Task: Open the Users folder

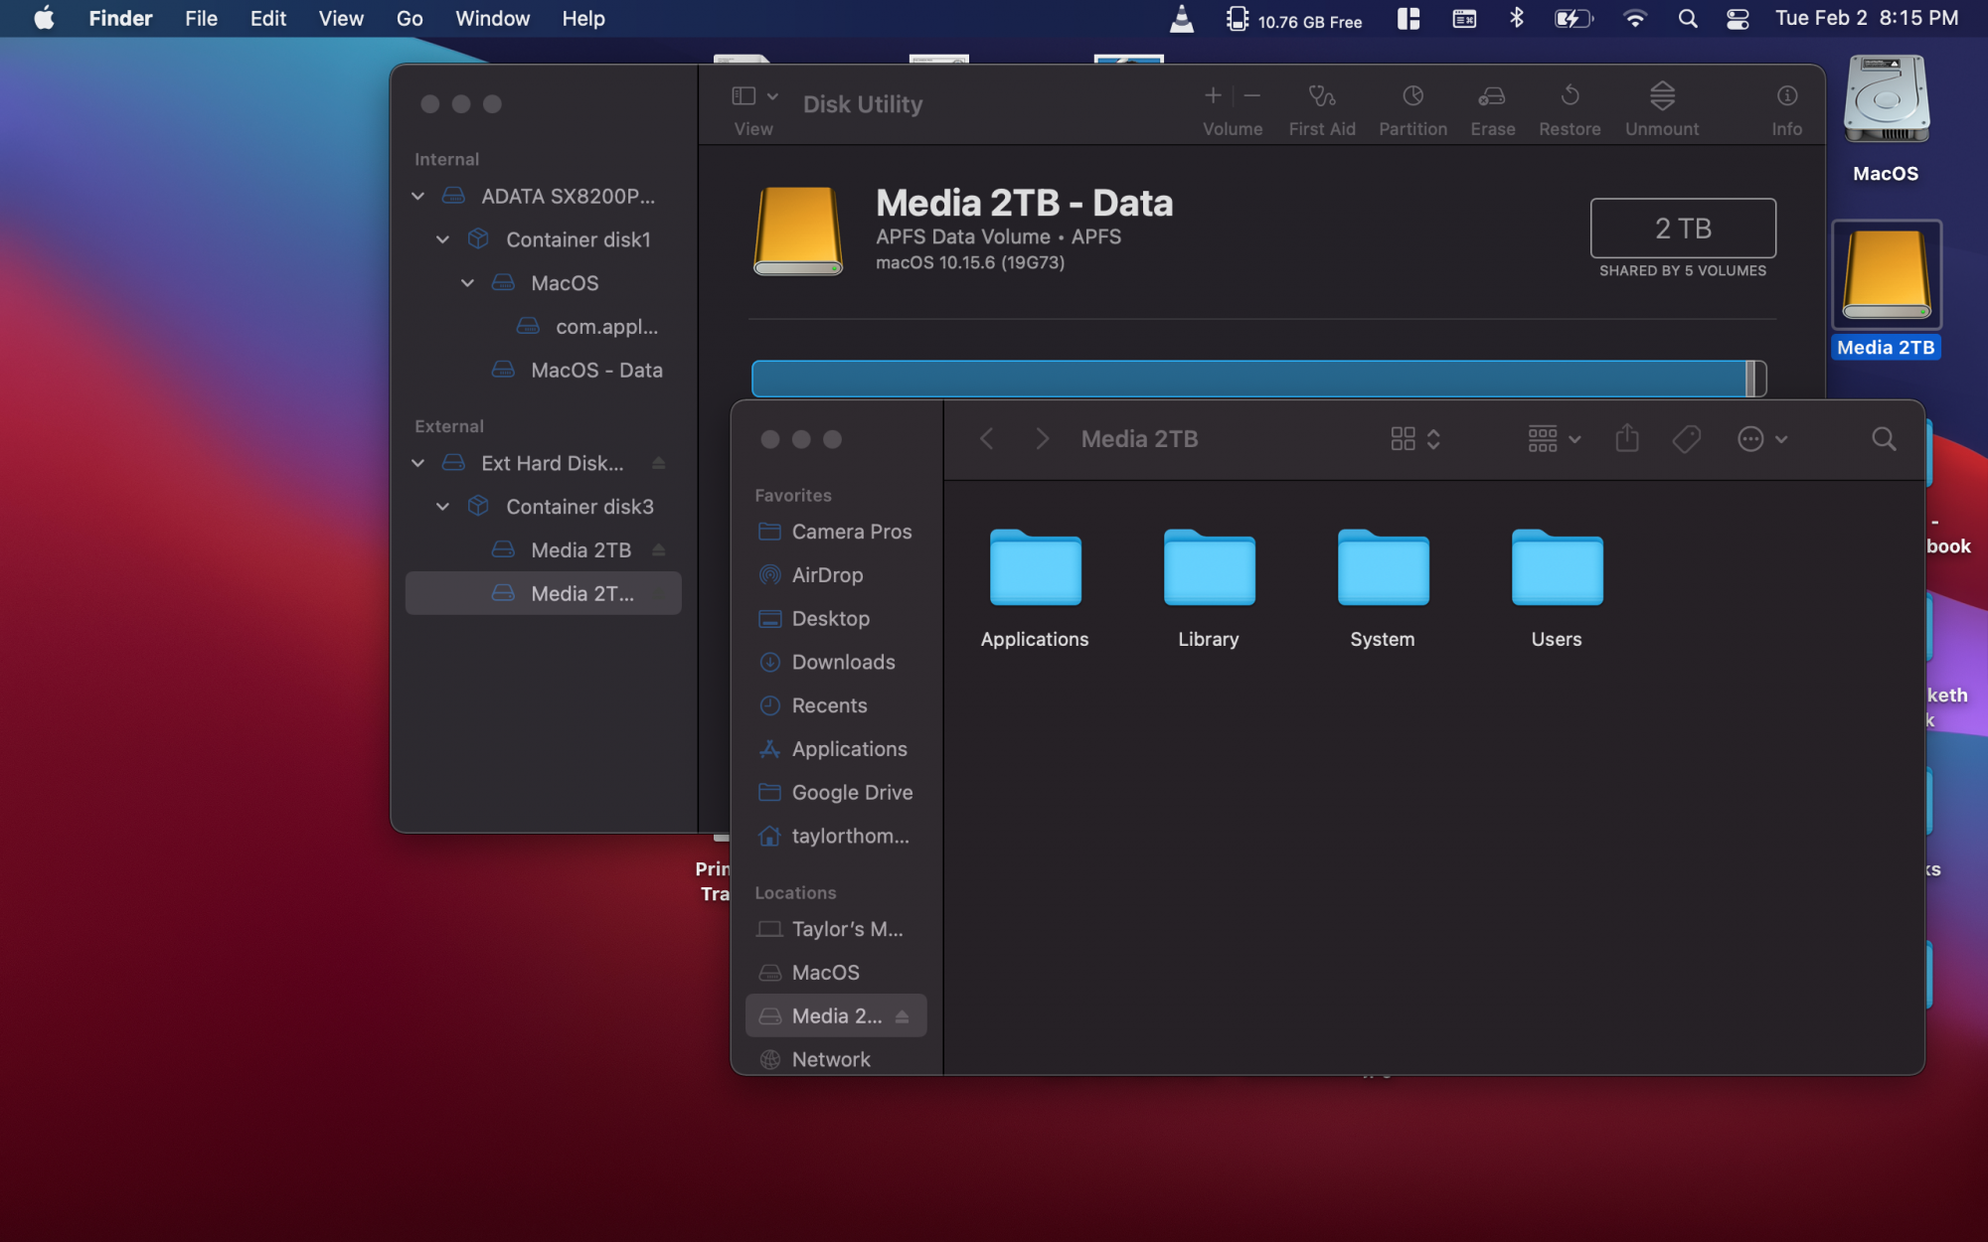Action: [x=1557, y=588]
